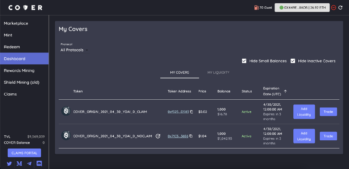Click the YDAI_0_NOCLAIM token dollar icon
Viewport: 349px width, 169px height.
[x=66, y=135]
